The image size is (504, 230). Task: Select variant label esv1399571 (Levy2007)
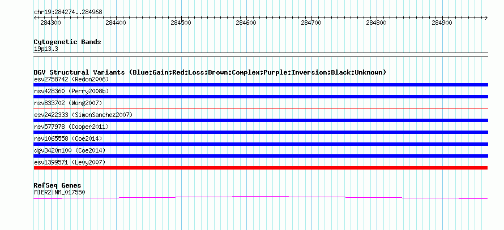pos(70,162)
